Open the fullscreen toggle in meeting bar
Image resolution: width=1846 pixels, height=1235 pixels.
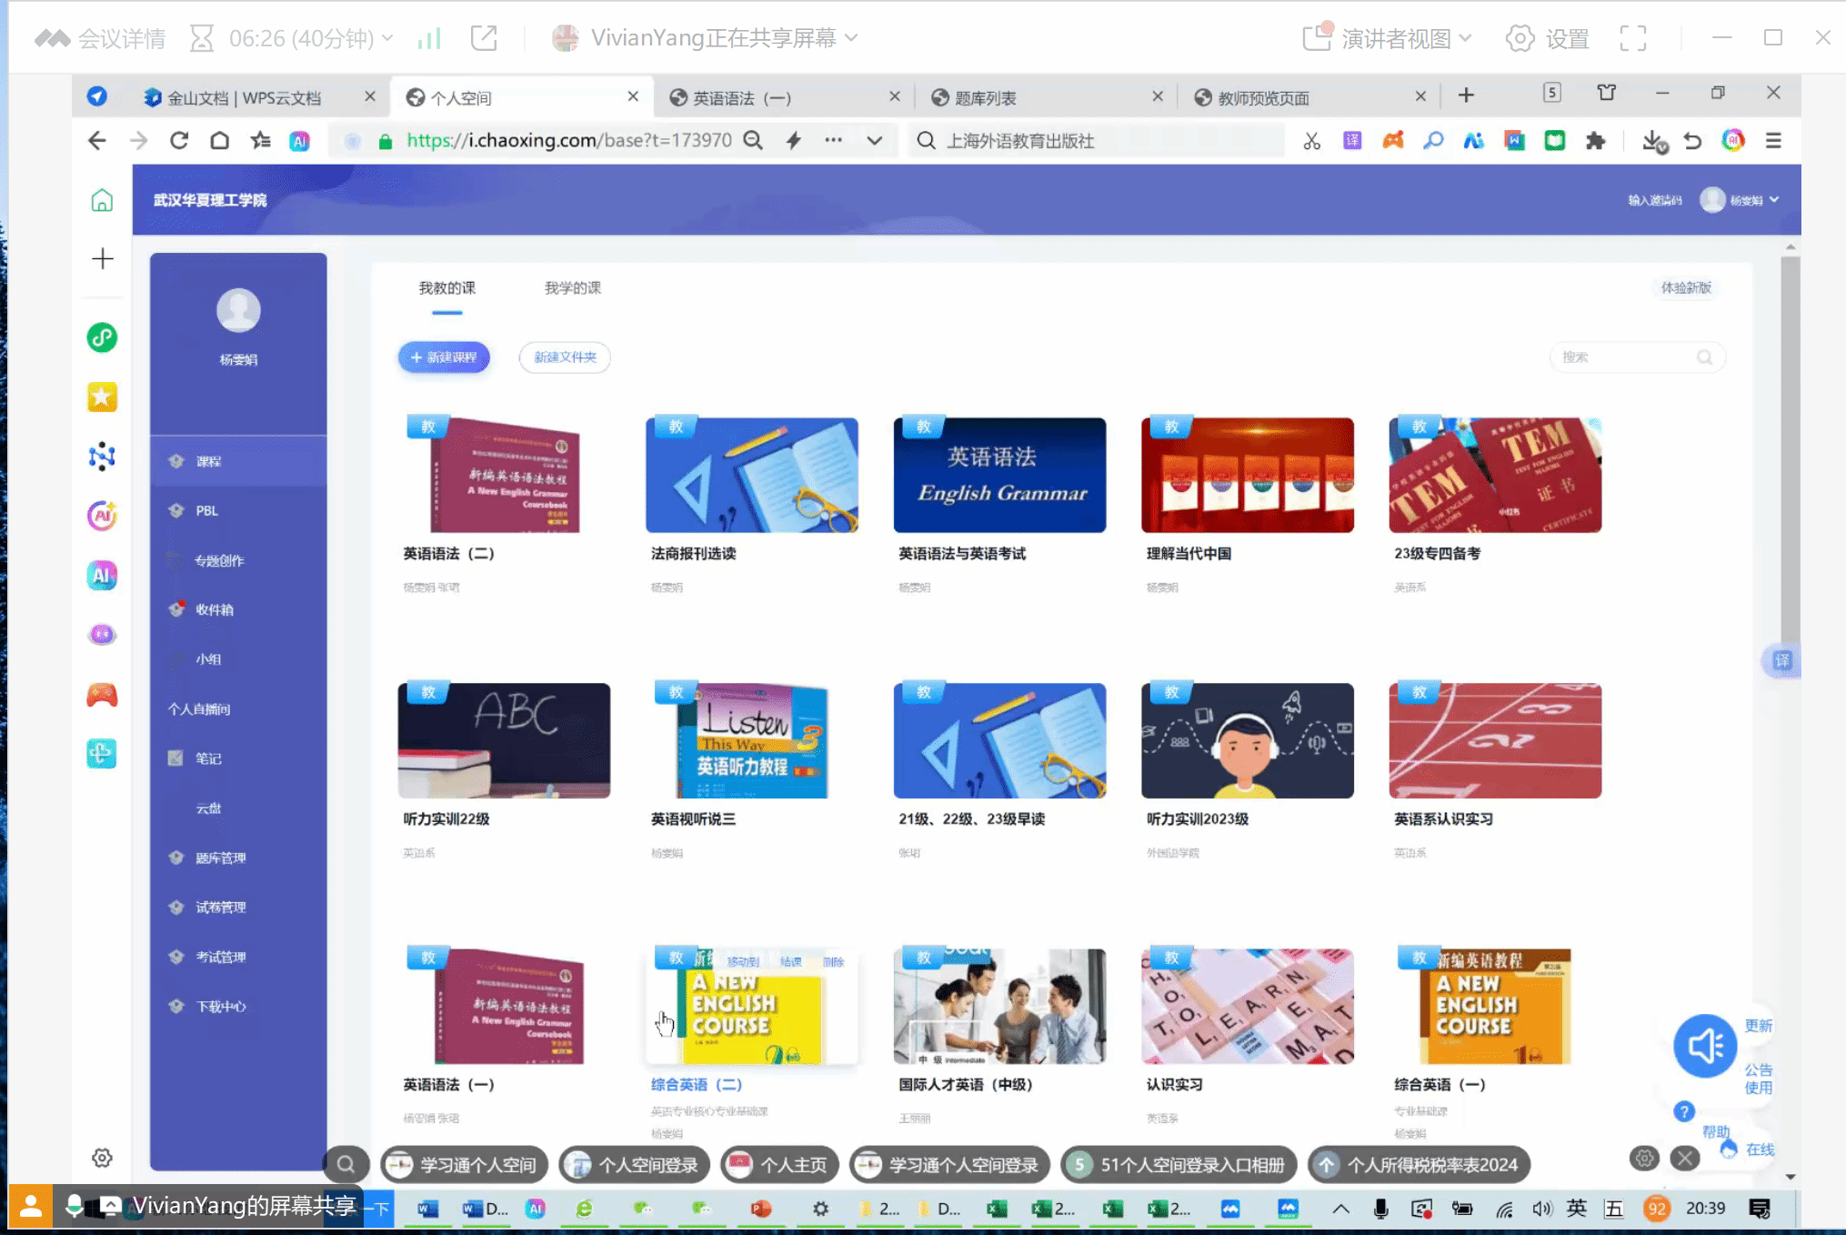click(1633, 38)
